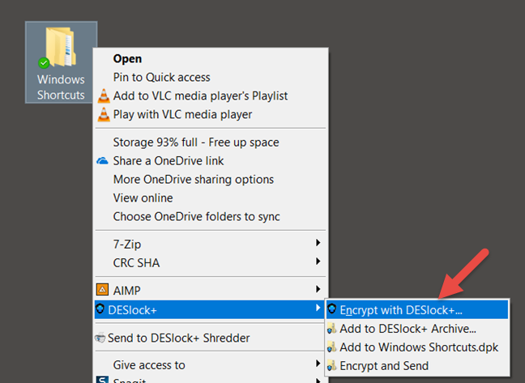Click the Windows Shortcuts folder label
This screenshot has height=383, width=525.
pos(61,87)
